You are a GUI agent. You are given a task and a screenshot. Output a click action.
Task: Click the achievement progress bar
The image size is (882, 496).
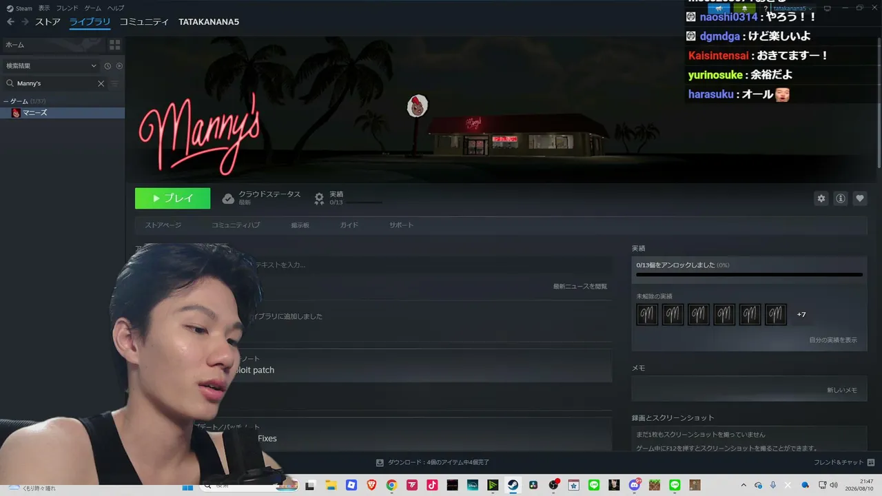click(x=749, y=275)
